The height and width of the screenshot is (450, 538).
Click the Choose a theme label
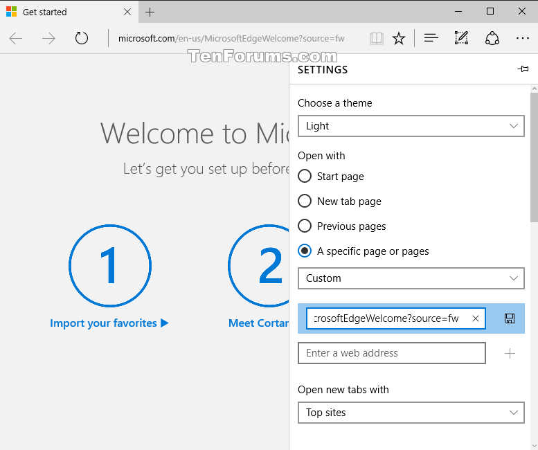point(335,103)
